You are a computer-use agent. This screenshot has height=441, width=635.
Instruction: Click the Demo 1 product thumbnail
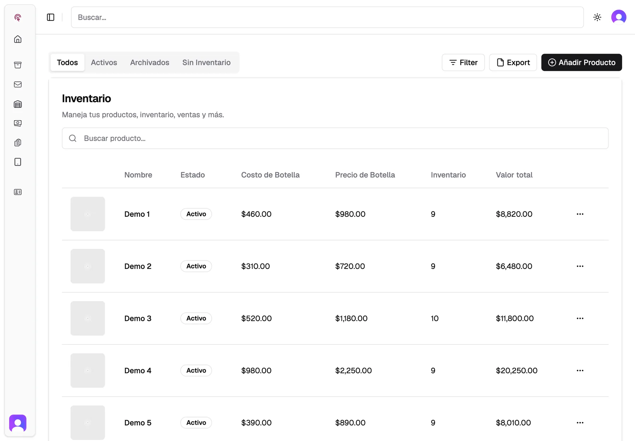coord(88,214)
